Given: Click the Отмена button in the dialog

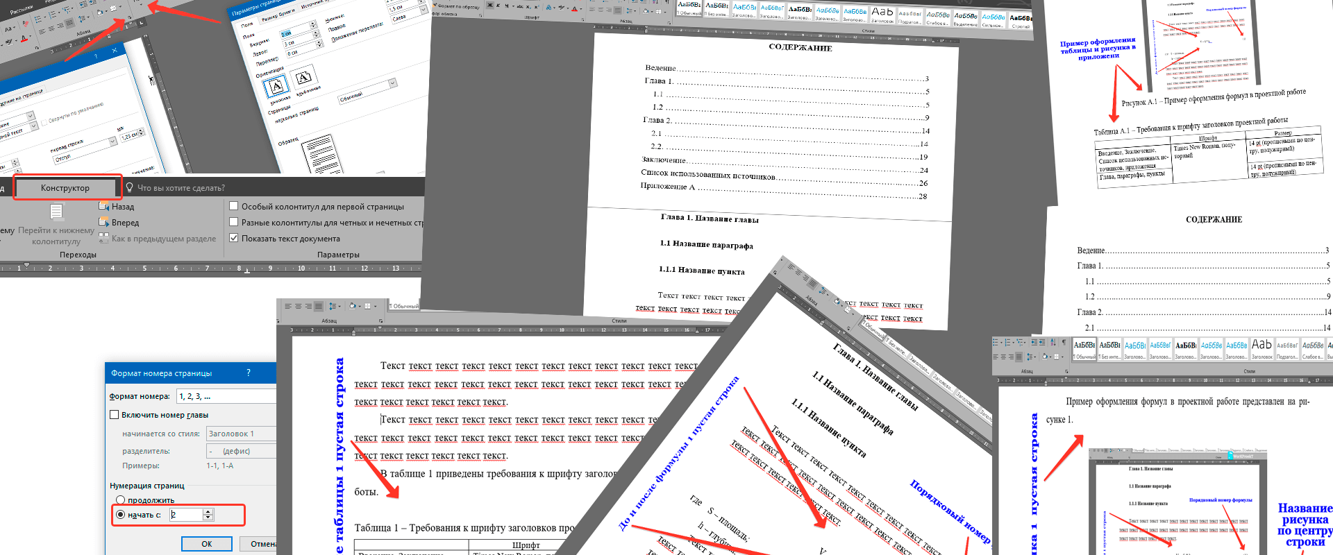Looking at the screenshot, I should click(262, 544).
